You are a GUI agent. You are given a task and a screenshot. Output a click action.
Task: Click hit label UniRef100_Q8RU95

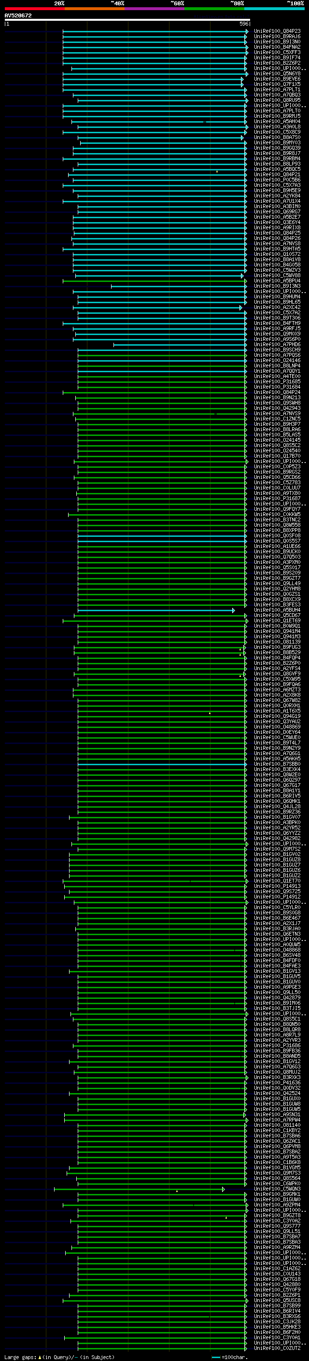coord(277,100)
